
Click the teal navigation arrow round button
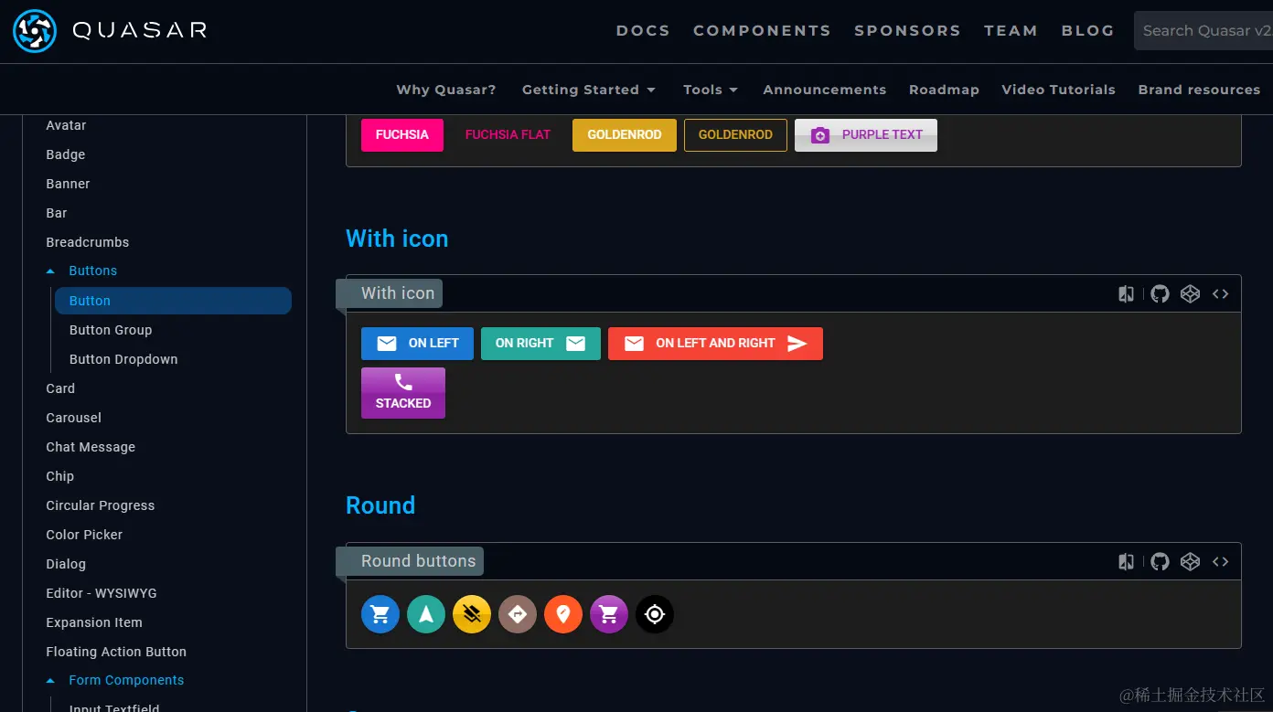click(x=426, y=614)
